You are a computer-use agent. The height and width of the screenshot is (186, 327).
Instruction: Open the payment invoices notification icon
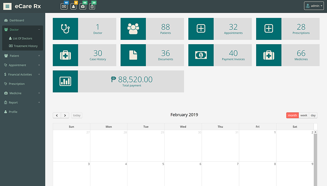click(64, 6)
